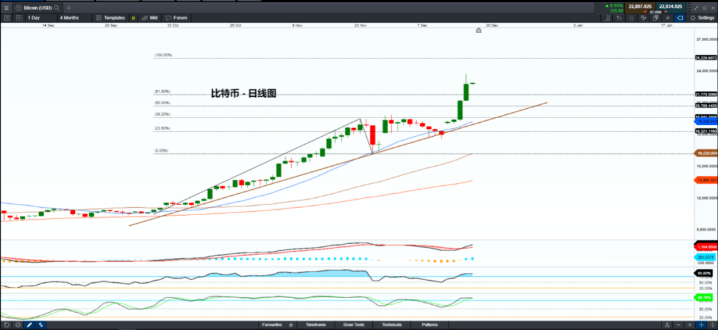Screen dimensions: 718x330
Task: Select the Bitcoin (USD) chart tab
Action: pos(37,8)
